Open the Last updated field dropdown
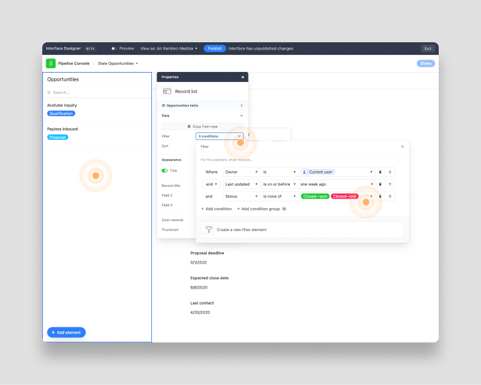The height and width of the screenshot is (385, 481). pyautogui.click(x=241, y=184)
